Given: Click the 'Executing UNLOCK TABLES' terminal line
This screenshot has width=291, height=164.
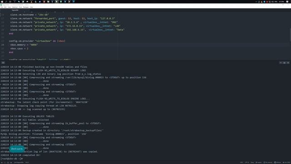Looking at the screenshot, I should tap(27, 116).
